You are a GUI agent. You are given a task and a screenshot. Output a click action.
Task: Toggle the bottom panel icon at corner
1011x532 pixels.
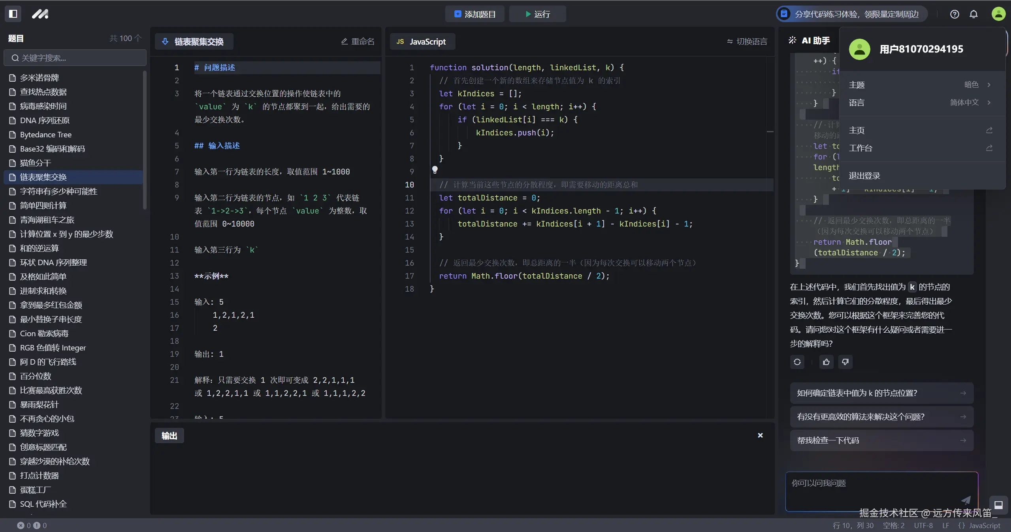pyautogui.click(x=998, y=505)
